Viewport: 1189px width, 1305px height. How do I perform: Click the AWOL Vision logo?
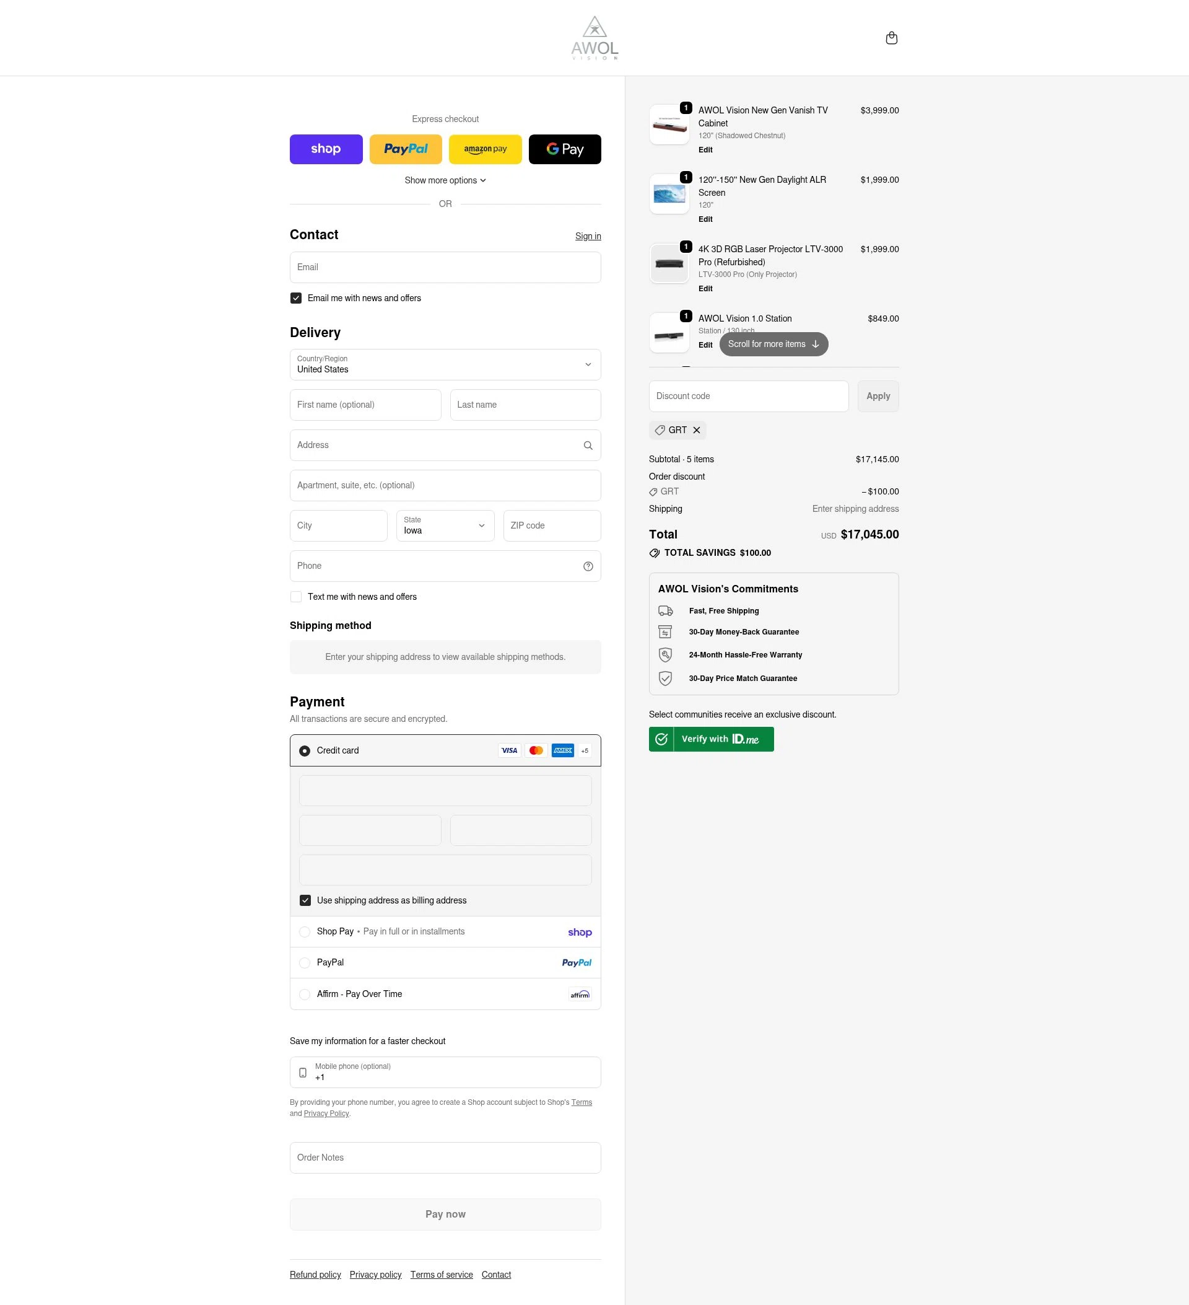pos(594,38)
